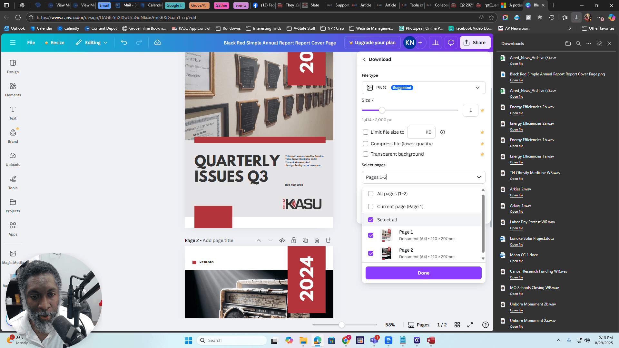Open the Resize menu item
The image size is (619, 348).
(54, 43)
